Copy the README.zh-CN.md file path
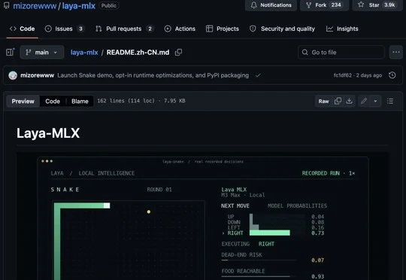This screenshot has width=406, height=280. (x=178, y=53)
